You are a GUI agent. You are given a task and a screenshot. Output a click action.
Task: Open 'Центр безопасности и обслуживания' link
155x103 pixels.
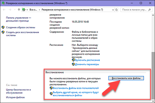point(18,91)
